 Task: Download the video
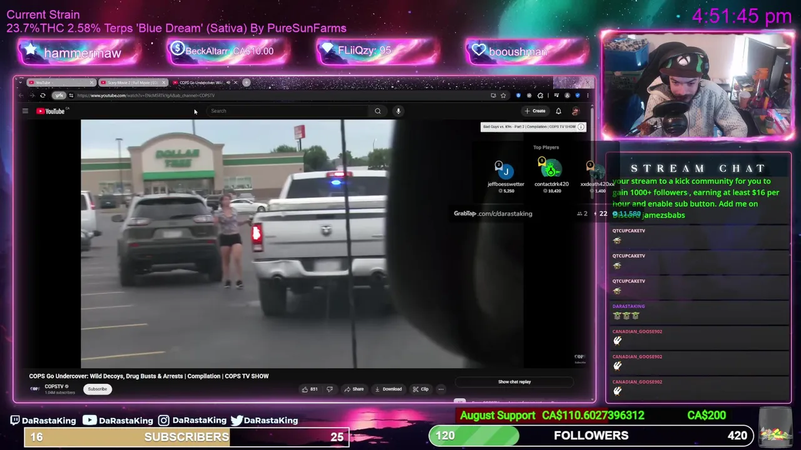click(388, 389)
